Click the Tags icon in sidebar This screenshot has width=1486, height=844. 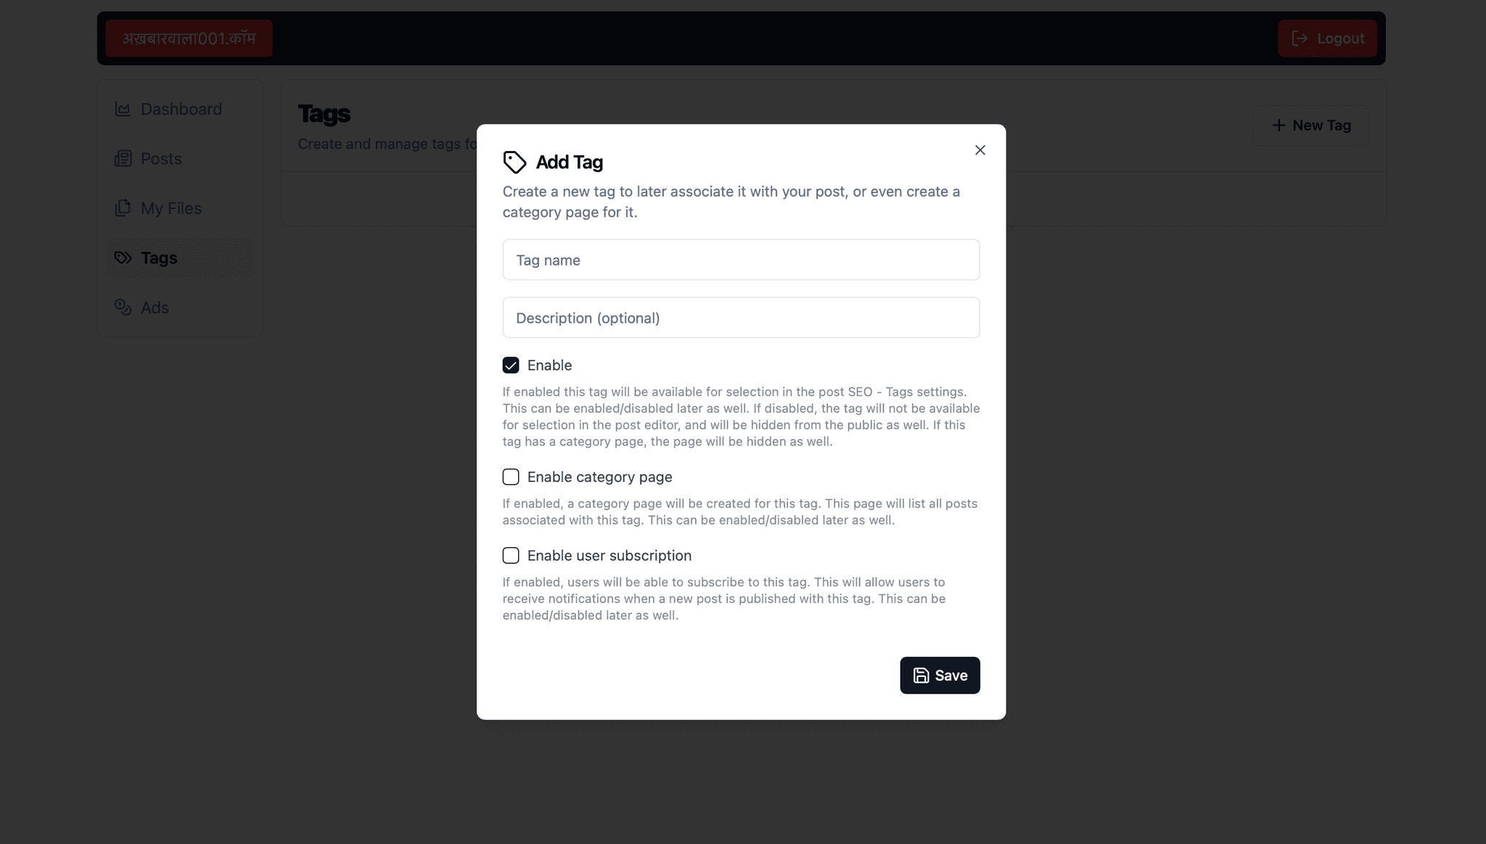(x=123, y=258)
